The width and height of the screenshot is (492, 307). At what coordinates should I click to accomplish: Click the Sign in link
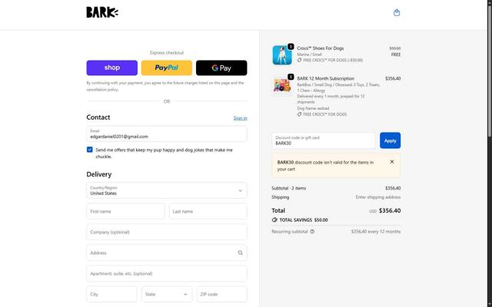pyautogui.click(x=240, y=118)
